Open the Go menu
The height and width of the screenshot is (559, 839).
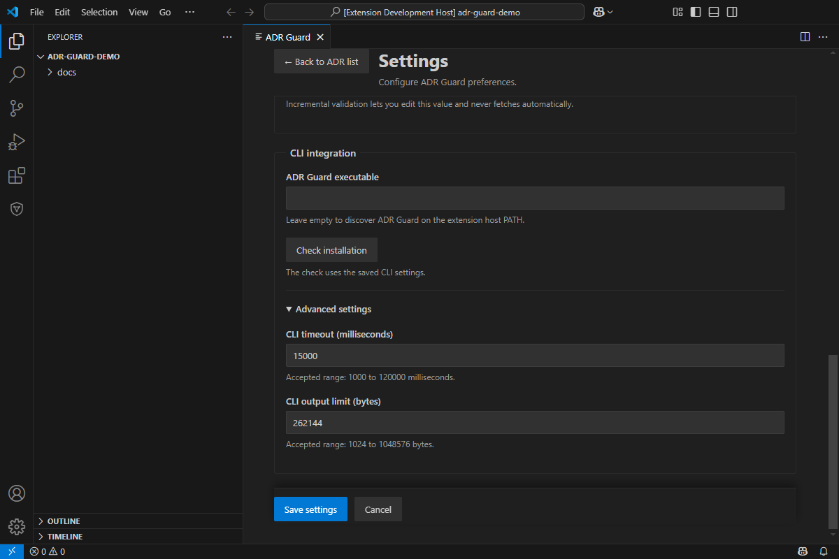click(165, 12)
